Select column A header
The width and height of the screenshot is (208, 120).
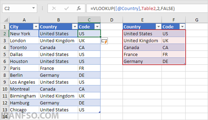24,20
